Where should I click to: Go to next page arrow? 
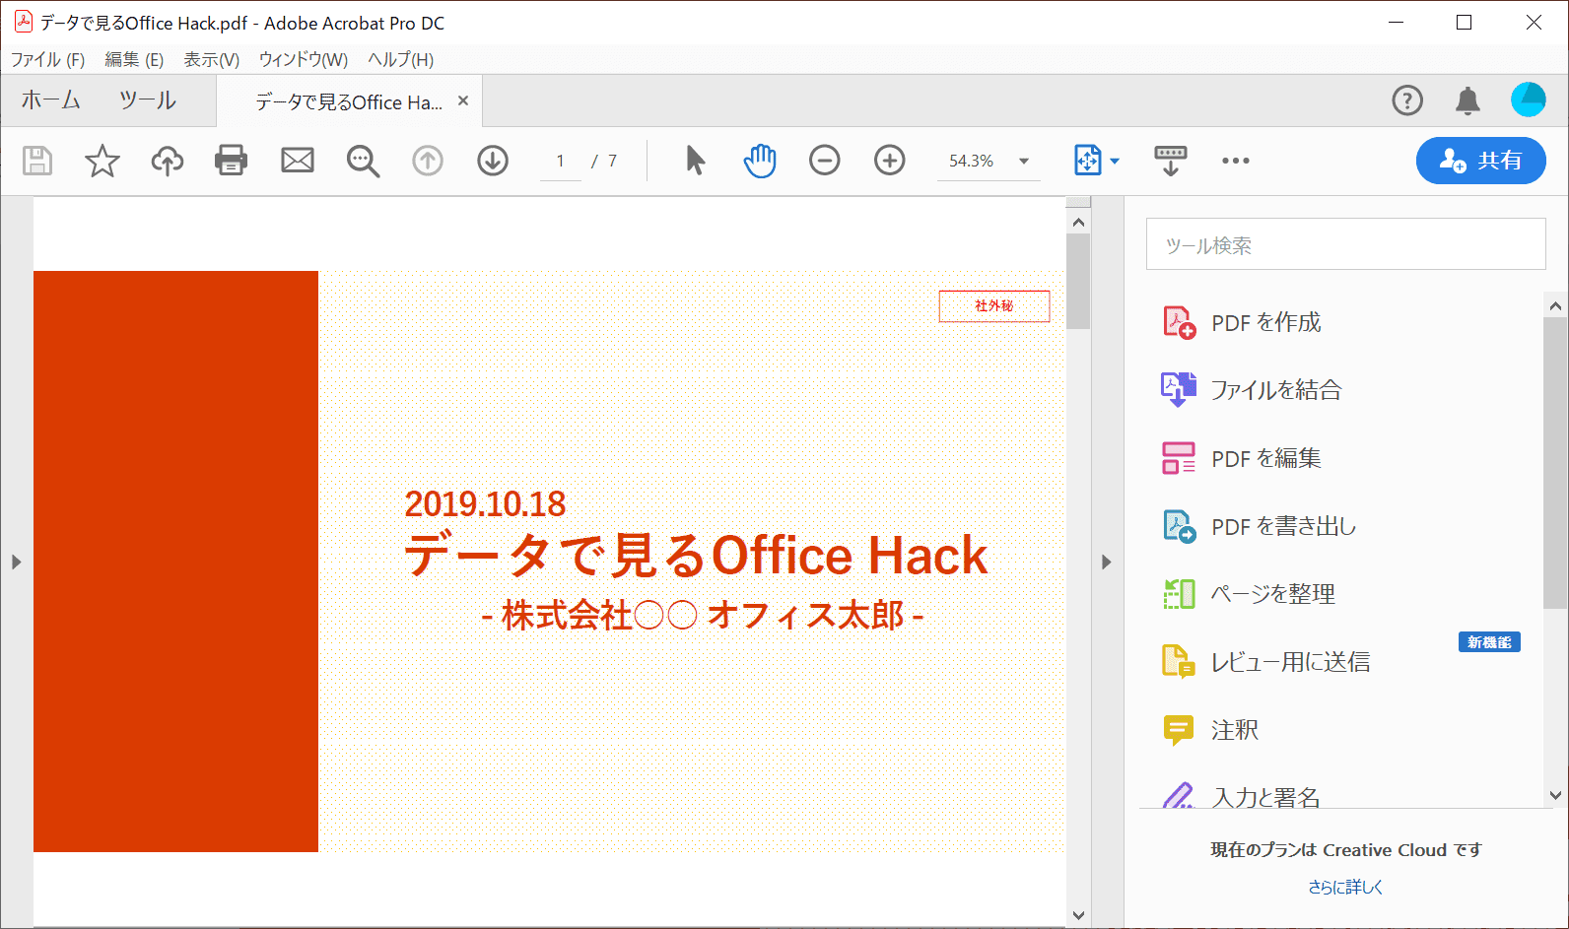tap(493, 161)
